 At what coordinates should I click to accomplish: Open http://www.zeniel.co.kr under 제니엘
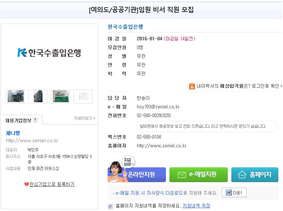[x=32, y=141]
